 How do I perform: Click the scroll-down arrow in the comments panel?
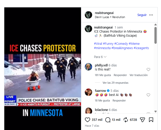point(155,111)
